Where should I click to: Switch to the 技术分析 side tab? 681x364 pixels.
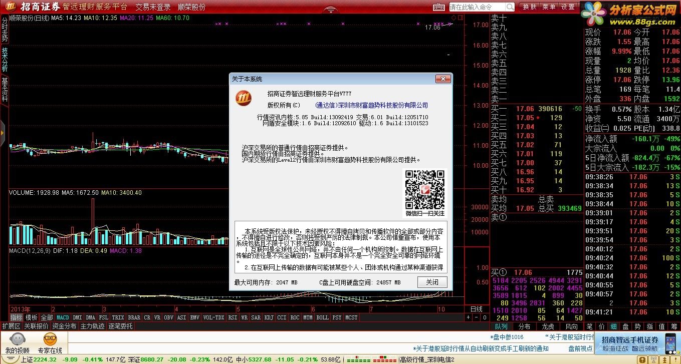5,60
